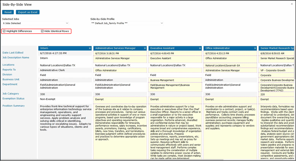Click the Export as Excel button
Viewport: 296px width, 161px height.
click(28, 12)
